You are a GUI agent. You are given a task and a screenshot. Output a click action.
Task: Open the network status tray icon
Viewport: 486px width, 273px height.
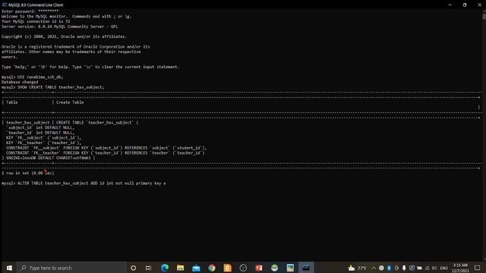427,268
